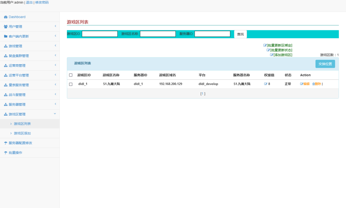This screenshot has height=208, width=346.
Task: Expand the 游戏管理 sidebar section
Action: (x=30, y=46)
